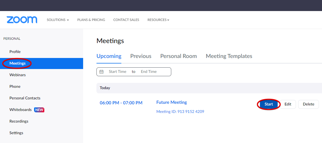The image size is (322, 143).
Task: Switch to the Upcoming tab
Action: 109,56
